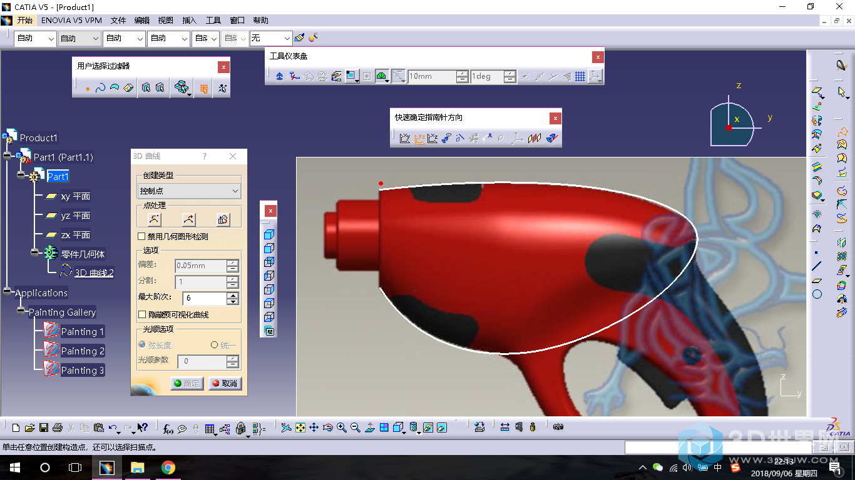
Task: Open the 文件 menu
Action: pos(118,20)
